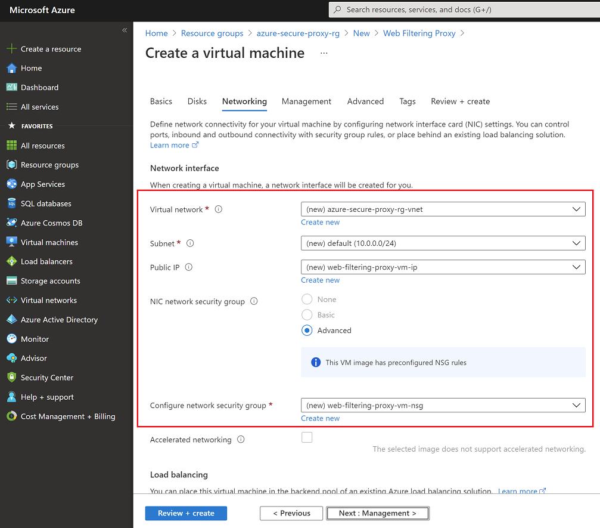Focus the search resources input field
The height and width of the screenshot is (528, 600).
(465, 10)
